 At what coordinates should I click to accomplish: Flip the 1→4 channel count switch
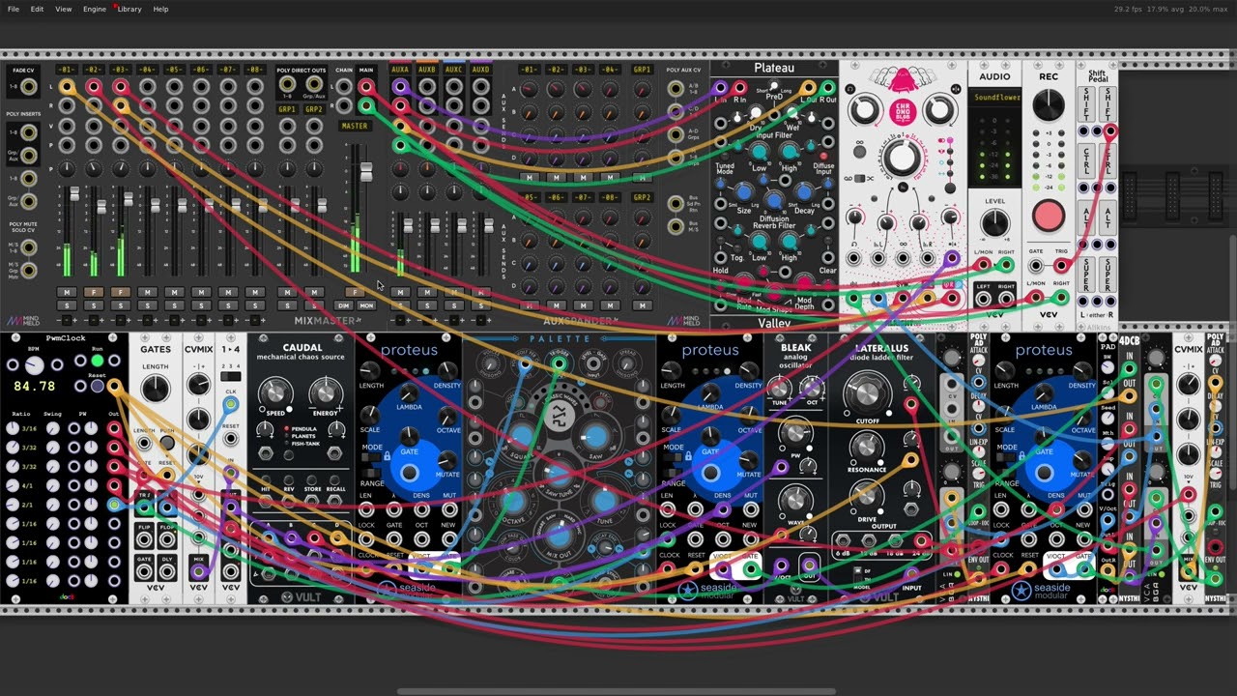pyautogui.click(x=230, y=377)
